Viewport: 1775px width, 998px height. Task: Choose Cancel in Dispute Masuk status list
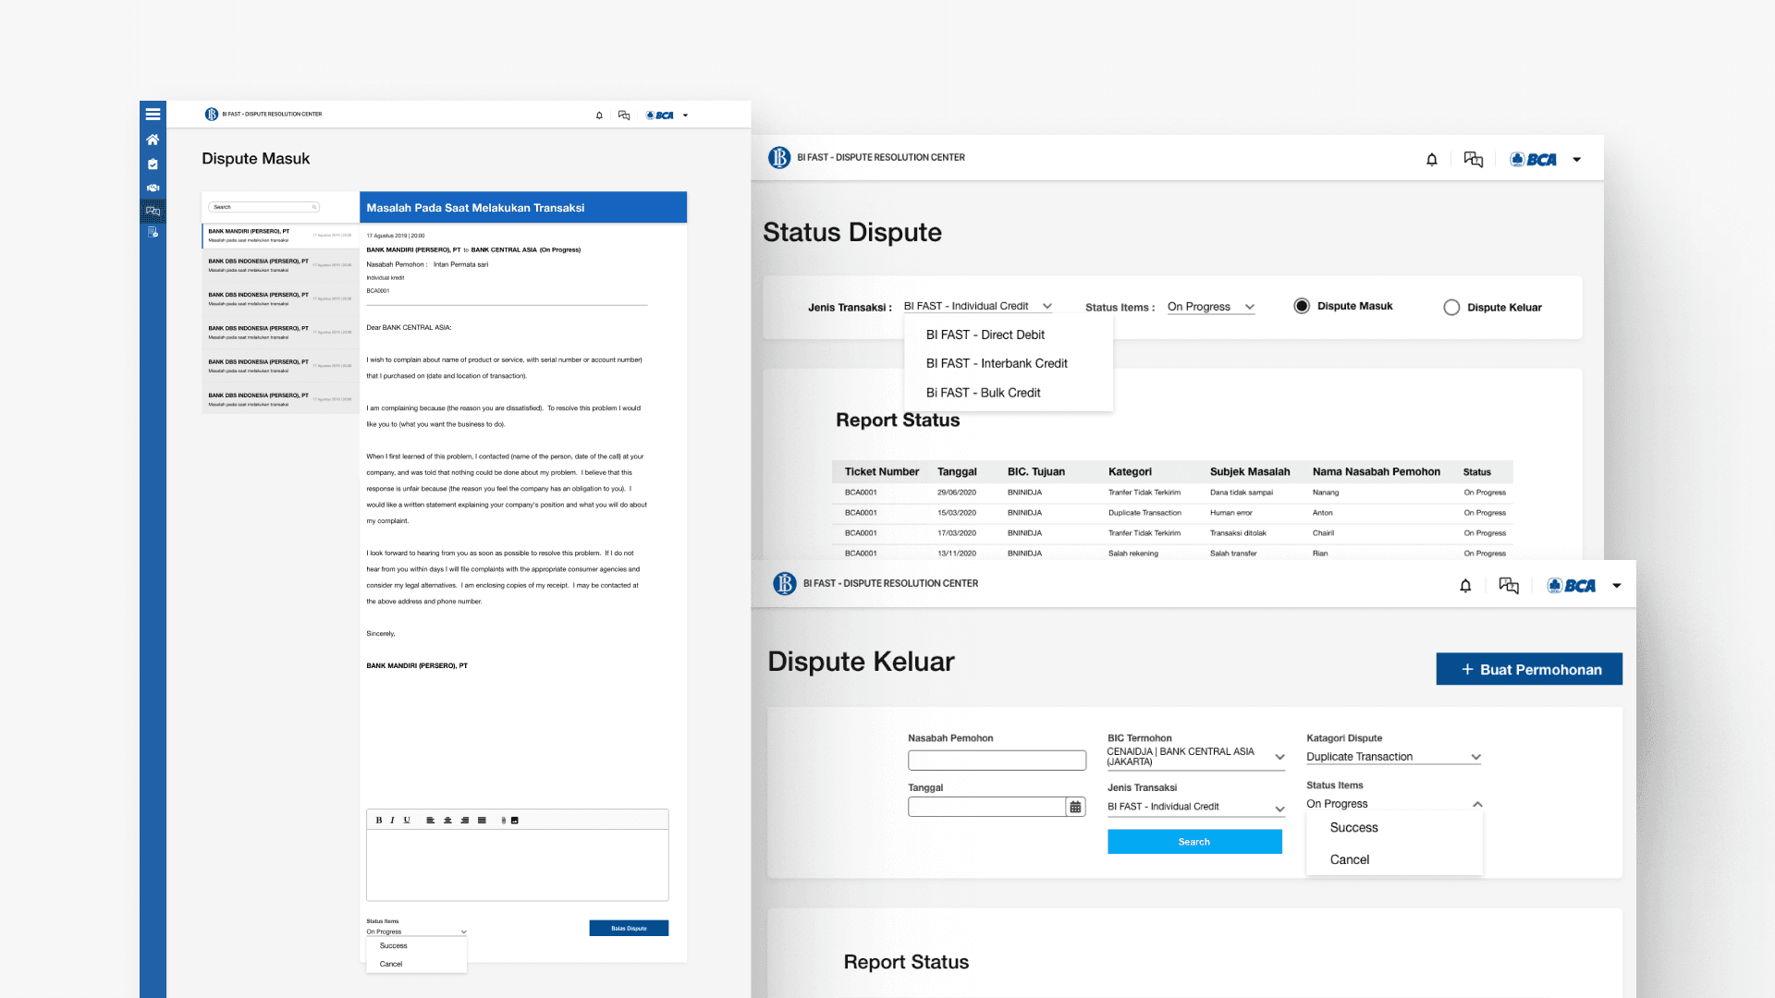(x=391, y=964)
